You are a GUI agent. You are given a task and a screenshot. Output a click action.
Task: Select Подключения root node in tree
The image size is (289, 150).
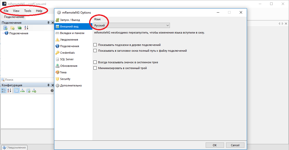tap(19, 33)
